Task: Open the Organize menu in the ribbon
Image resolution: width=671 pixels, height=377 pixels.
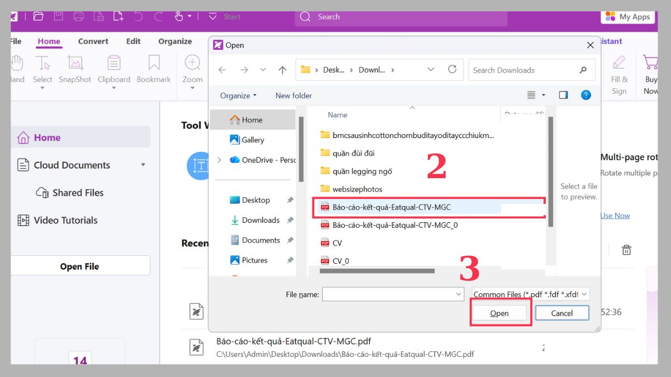Action: [175, 41]
